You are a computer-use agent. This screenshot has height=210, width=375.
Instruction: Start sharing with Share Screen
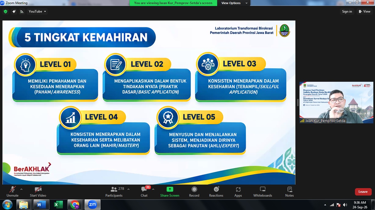click(x=170, y=192)
